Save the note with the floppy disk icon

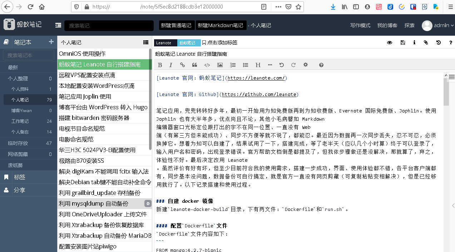tap(403, 42)
